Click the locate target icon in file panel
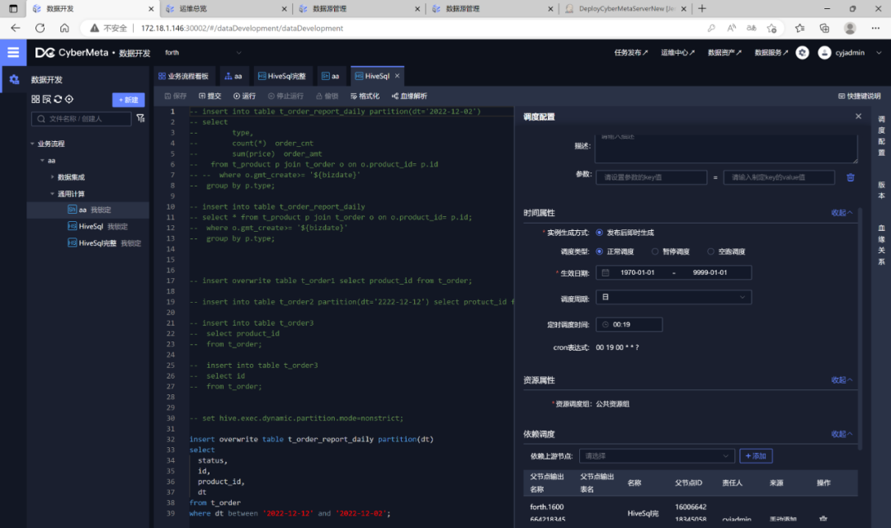The image size is (891, 528). point(69,99)
